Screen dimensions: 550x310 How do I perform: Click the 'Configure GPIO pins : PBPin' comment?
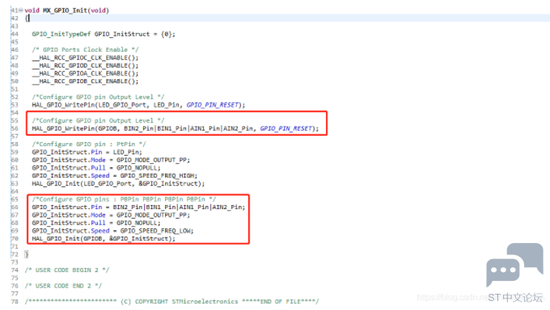pyautogui.click(x=124, y=199)
